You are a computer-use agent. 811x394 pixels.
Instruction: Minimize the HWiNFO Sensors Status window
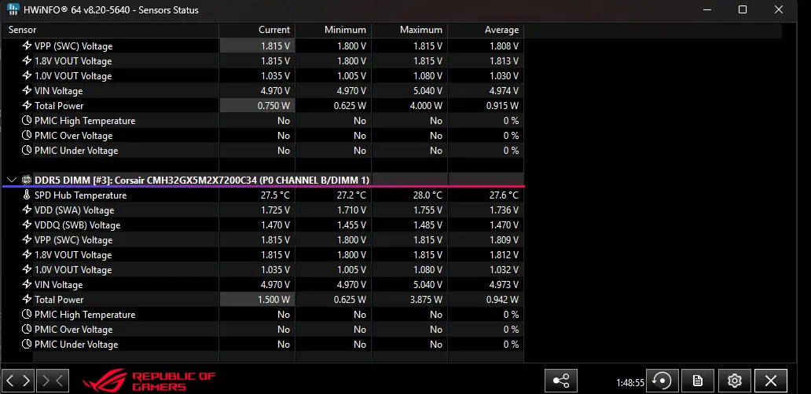pyautogui.click(x=706, y=9)
